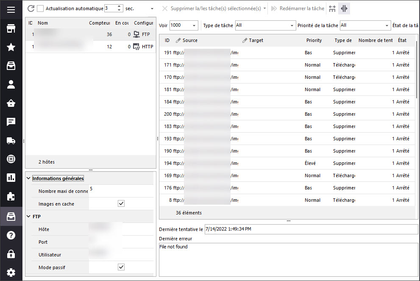Click the refresh arrow icon
The width and height of the screenshot is (420, 281).
click(31, 8)
